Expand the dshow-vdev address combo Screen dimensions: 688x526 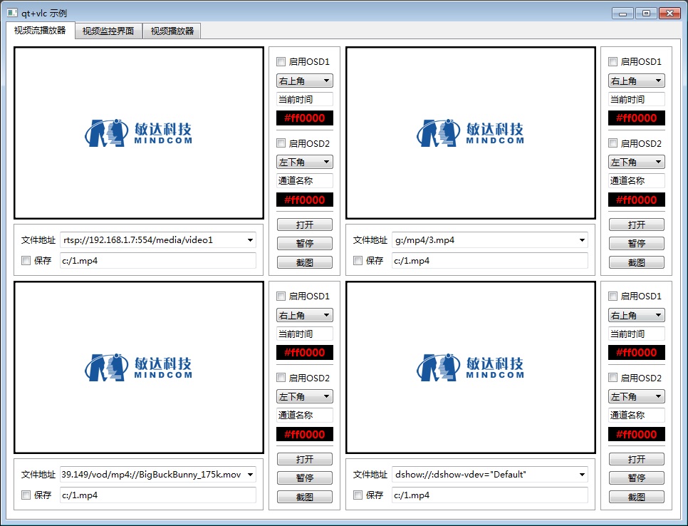click(582, 475)
